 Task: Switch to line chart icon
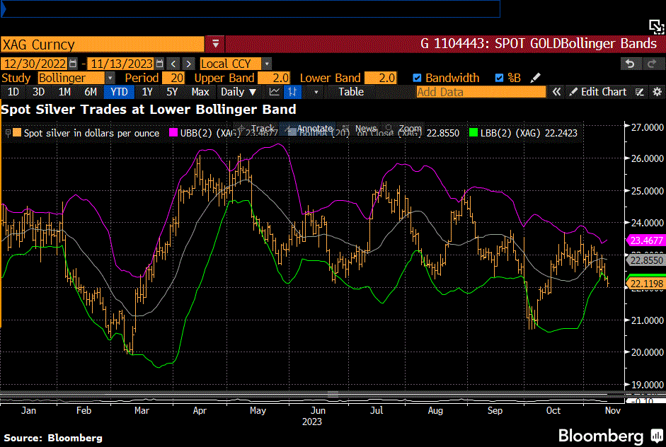tap(275, 92)
